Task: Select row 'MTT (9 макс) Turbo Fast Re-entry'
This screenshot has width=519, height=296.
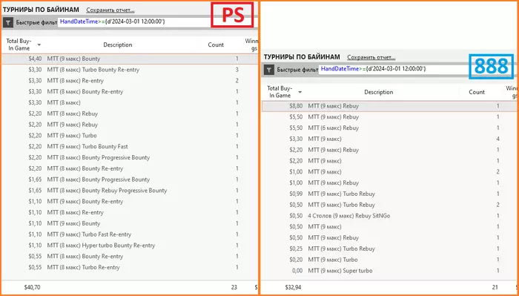Action: (130, 234)
